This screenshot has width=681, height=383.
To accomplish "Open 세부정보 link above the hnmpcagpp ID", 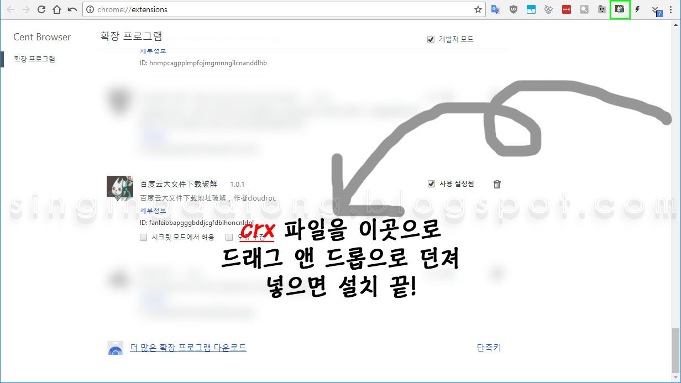I will click(x=153, y=51).
